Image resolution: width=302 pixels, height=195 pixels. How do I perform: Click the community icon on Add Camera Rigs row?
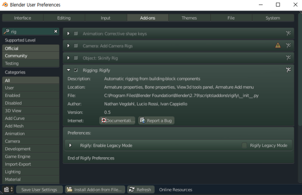point(288,45)
